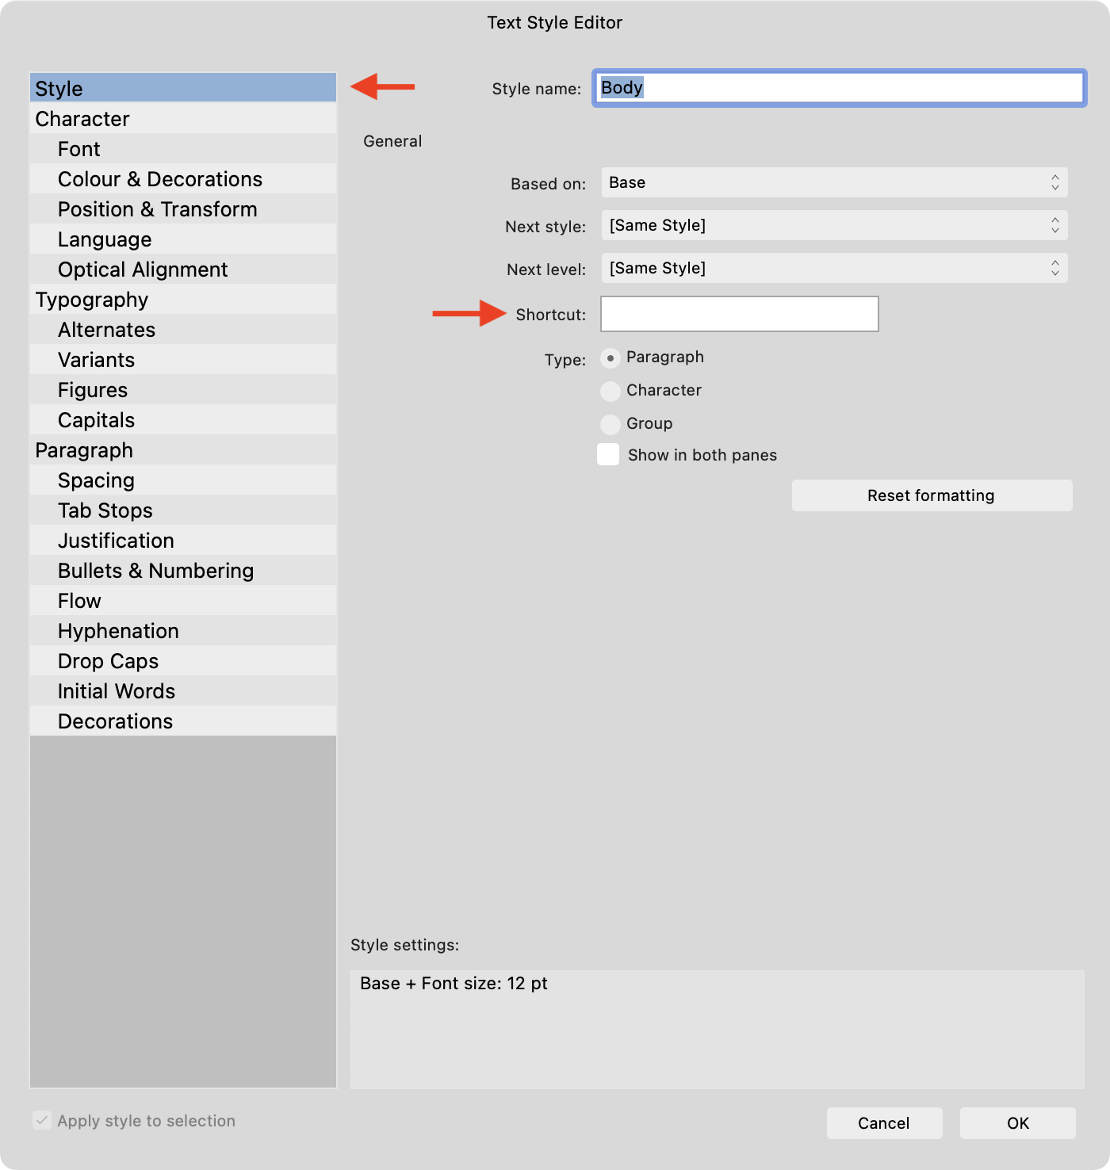Click inside the Shortcut input field
This screenshot has height=1170, width=1110.
pyautogui.click(x=739, y=314)
